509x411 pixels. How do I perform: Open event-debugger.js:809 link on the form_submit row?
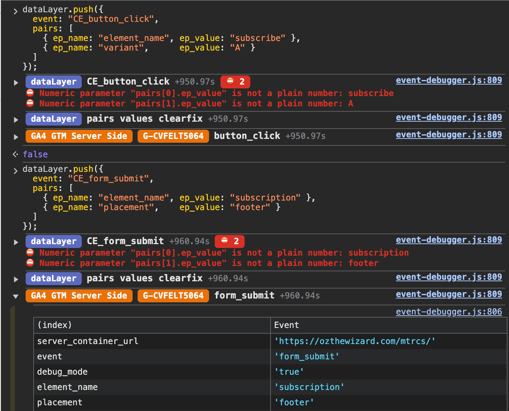coord(449,294)
